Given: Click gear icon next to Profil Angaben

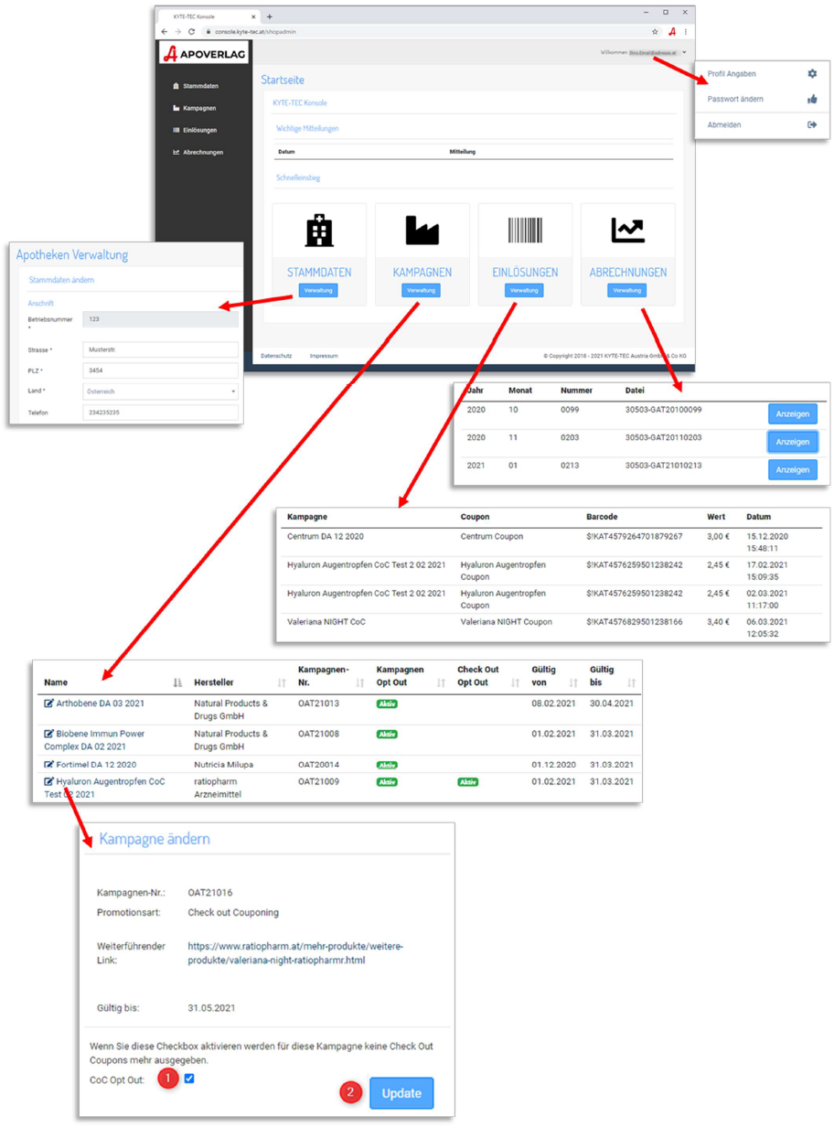Looking at the screenshot, I should pyautogui.click(x=811, y=74).
